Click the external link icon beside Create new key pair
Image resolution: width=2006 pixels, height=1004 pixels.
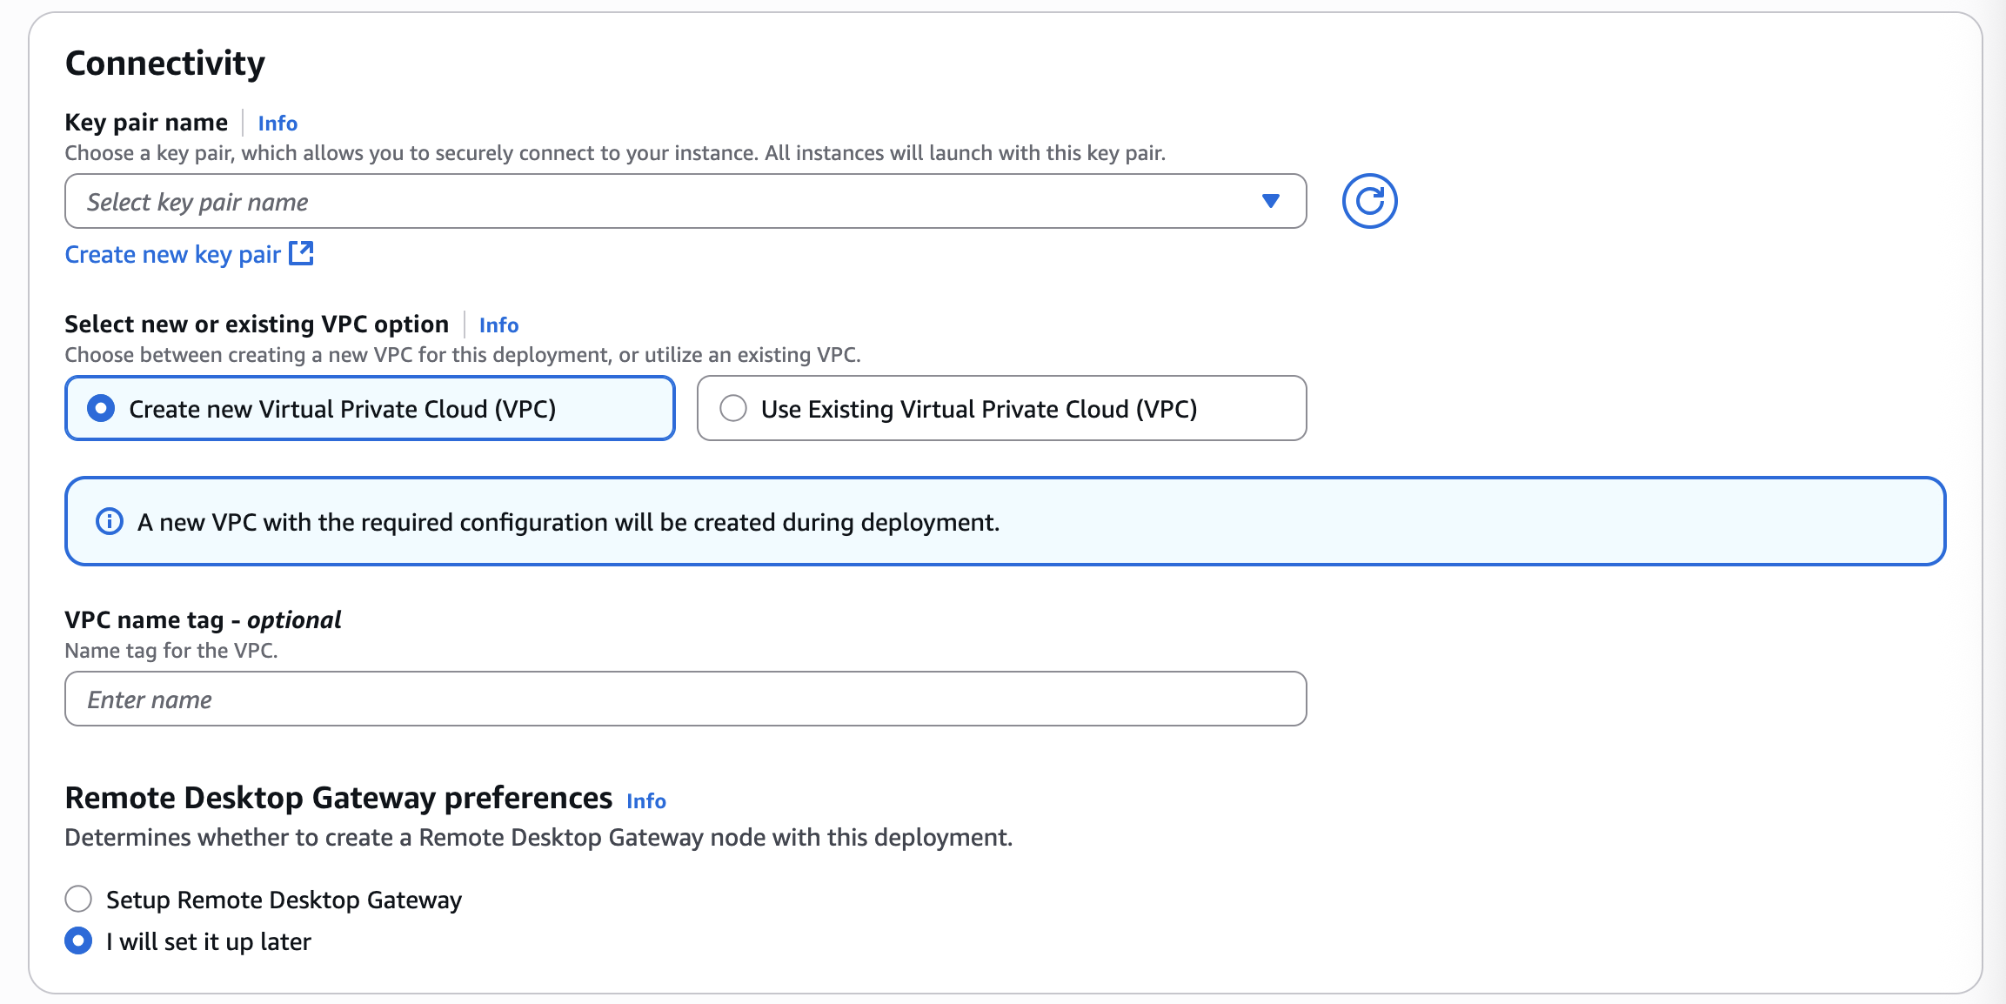coord(301,253)
